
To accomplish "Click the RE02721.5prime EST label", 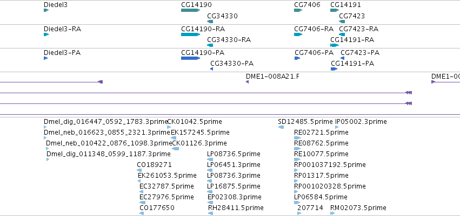I will click(x=321, y=133).
